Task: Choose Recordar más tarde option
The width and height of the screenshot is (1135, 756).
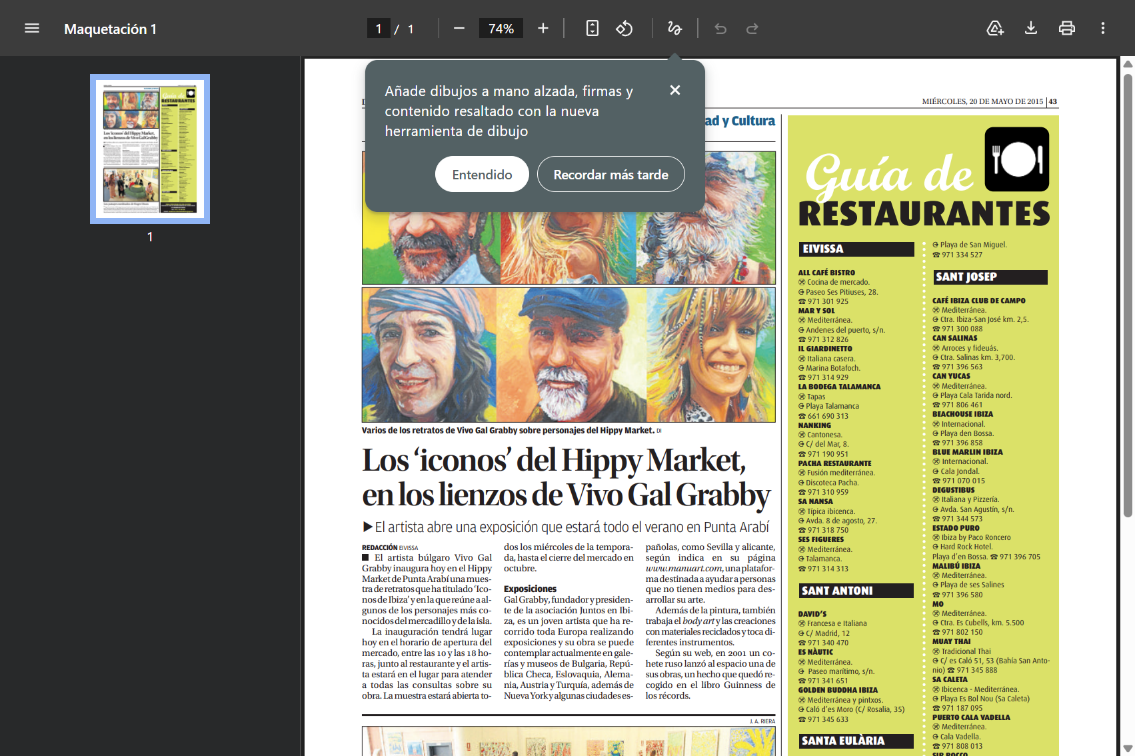Action: (610, 173)
